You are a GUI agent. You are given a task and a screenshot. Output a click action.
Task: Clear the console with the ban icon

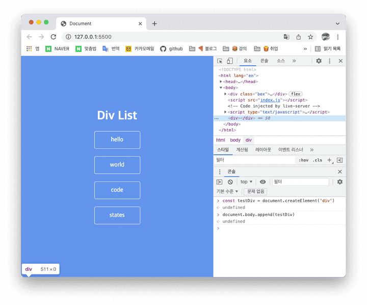[230, 182]
